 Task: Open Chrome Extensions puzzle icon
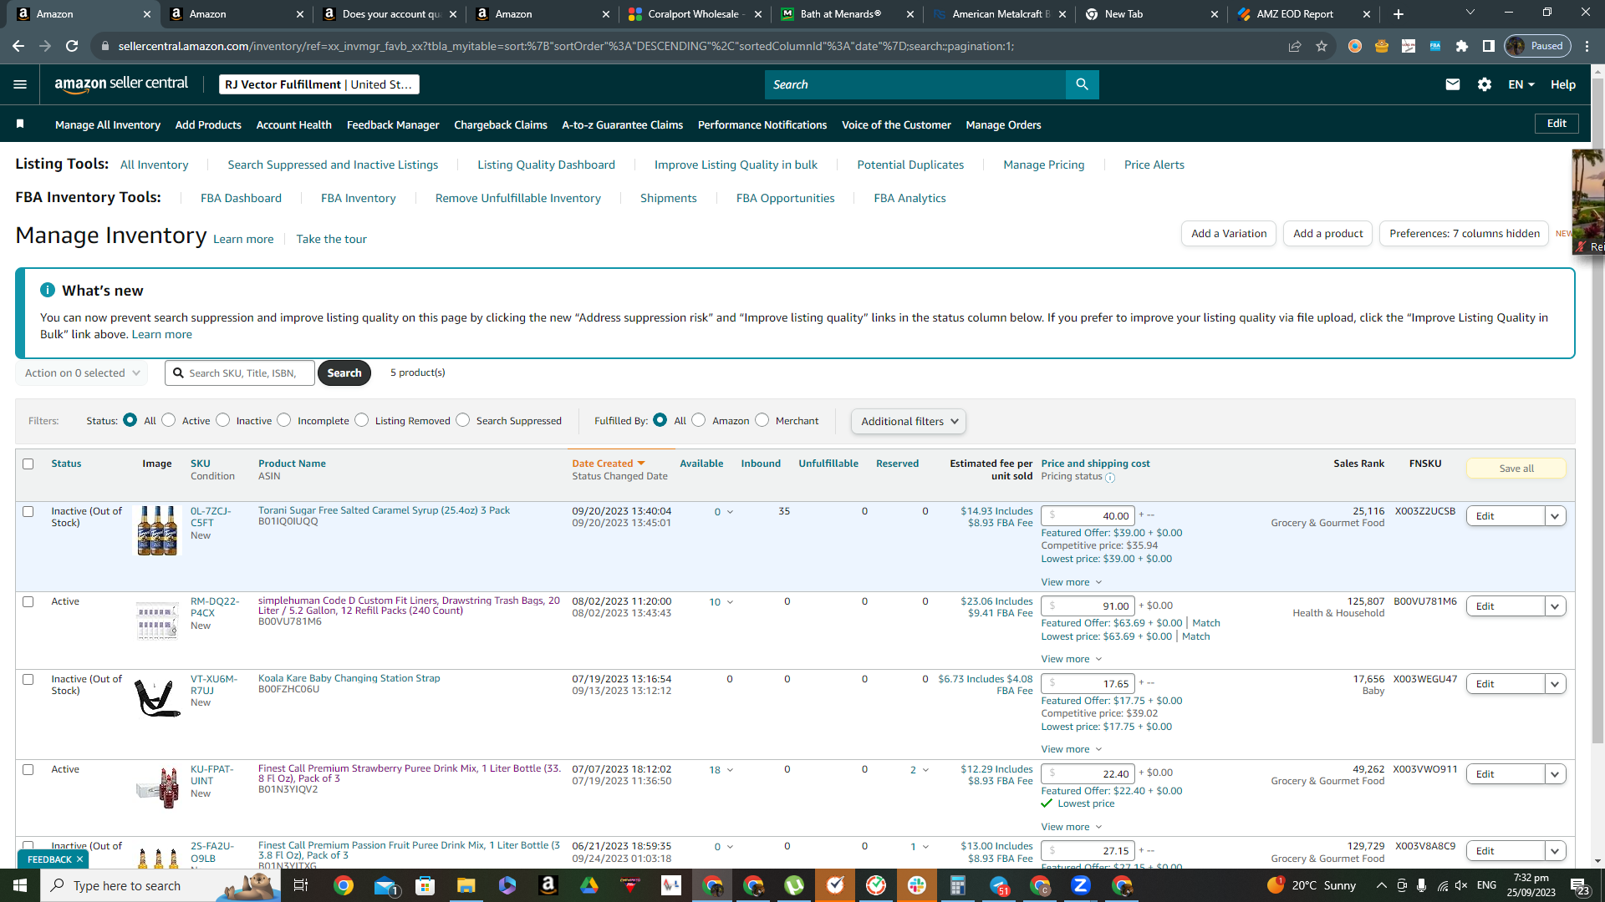pyautogui.click(x=1462, y=46)
